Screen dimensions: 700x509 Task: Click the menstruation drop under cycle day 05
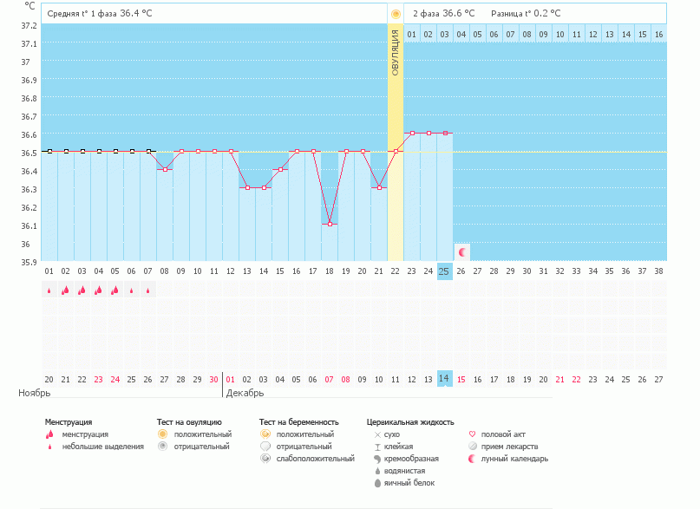(114, 290)
